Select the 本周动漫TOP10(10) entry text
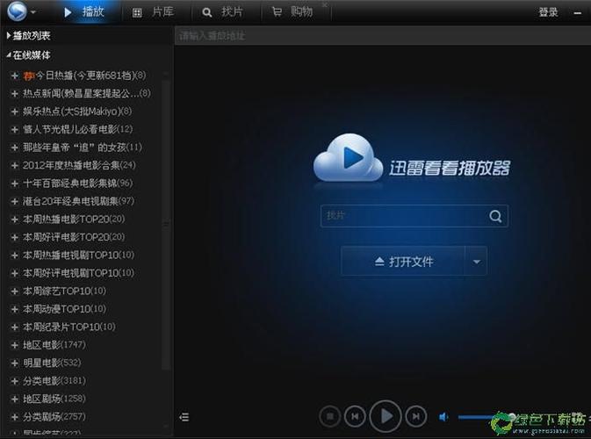Image resolution: width=591 pixels, height=439 pixels. (64, 309)
